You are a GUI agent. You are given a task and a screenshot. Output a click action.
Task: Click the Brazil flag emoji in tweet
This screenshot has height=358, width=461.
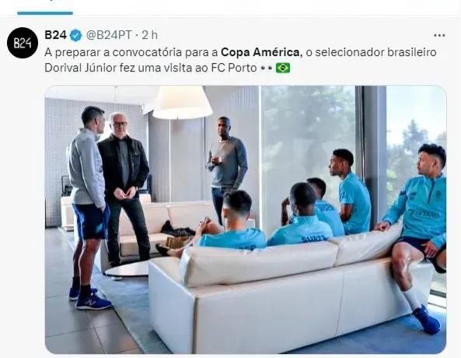coord(283,68)
